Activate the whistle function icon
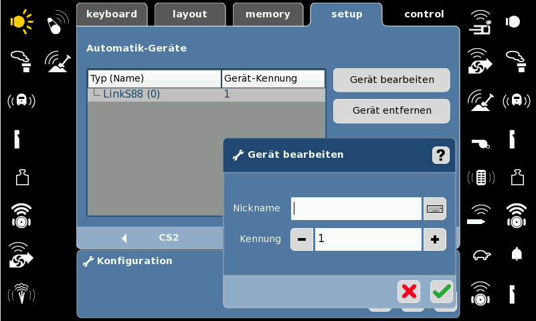This screenshot has width=536, height=321. [480, 143]
